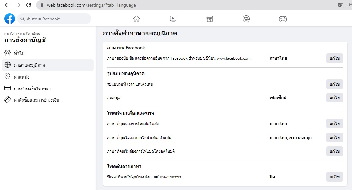
Task: Reload the page with refresh button
Action: point(29,5)
